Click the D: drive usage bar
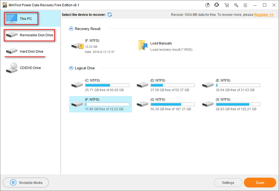Image resolution: width=279 pixels, height=191 pixels. click(x=172, y=85)
